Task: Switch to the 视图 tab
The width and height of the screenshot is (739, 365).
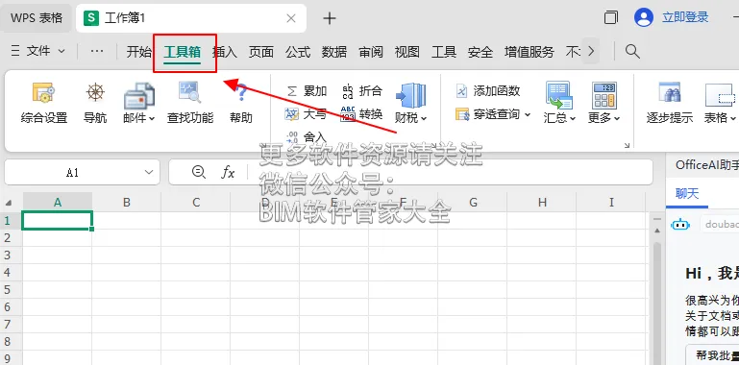Action: click(x=407, y=51)
